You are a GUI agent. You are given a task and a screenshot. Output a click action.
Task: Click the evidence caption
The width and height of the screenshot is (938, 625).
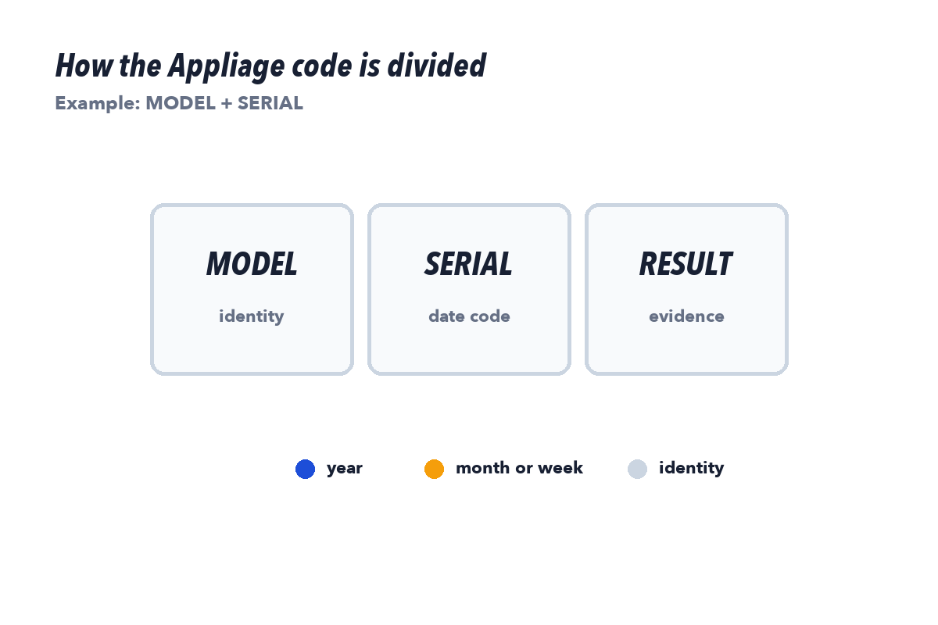click(x=686, y=316)
